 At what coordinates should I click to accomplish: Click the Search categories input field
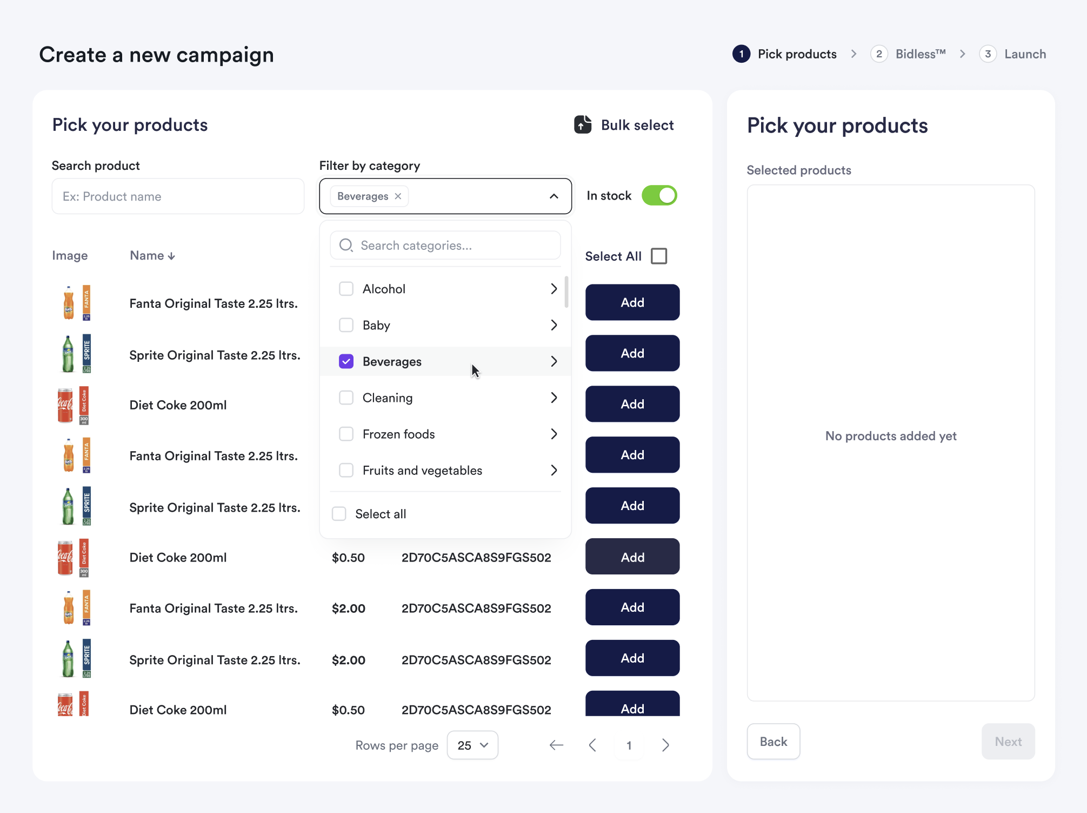pos(445,246)
